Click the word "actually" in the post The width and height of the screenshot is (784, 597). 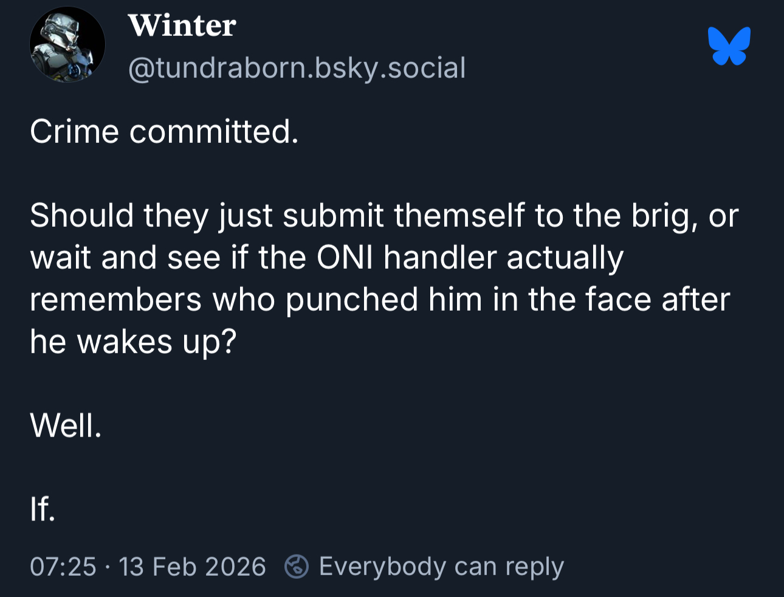(x=565, y=258)
